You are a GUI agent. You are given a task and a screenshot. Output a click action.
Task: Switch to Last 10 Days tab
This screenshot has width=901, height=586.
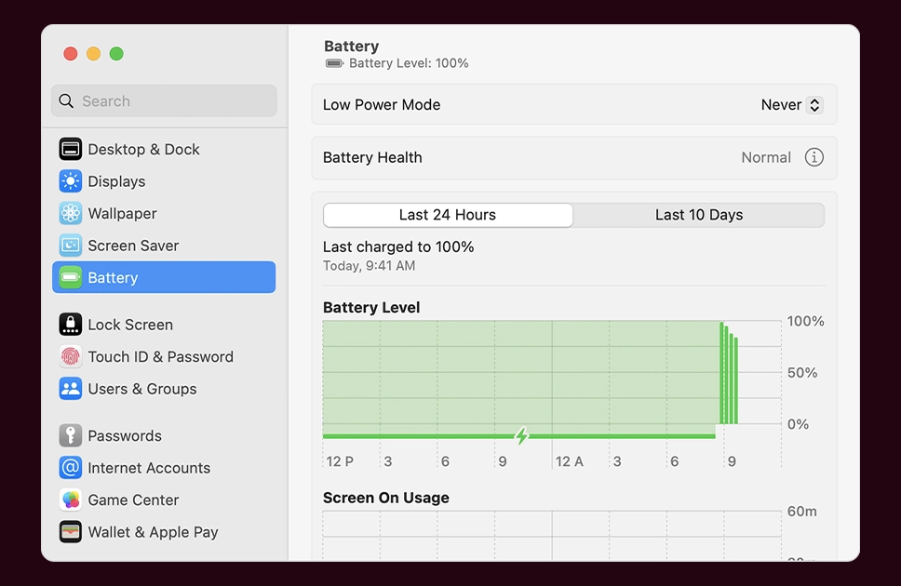pyautogui.click(x=699, y=215)
